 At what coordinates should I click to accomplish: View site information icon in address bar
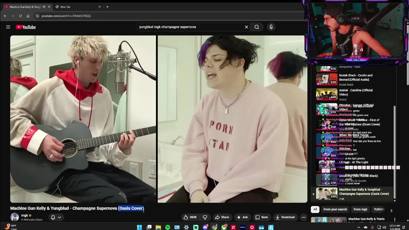pos(37,16)
